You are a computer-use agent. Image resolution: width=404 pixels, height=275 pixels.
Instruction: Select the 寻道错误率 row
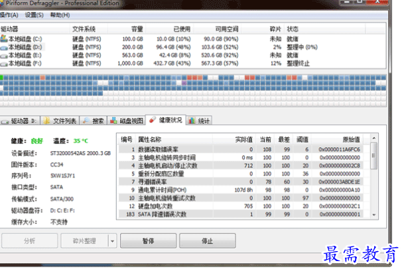coord(241,182)
